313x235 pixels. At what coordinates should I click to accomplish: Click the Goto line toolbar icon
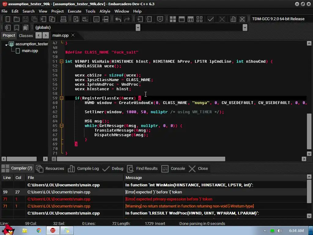[105, 19]
